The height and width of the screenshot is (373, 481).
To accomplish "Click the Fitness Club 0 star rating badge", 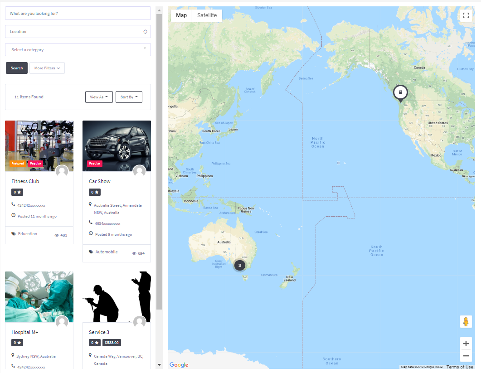I will click(17, 192).
